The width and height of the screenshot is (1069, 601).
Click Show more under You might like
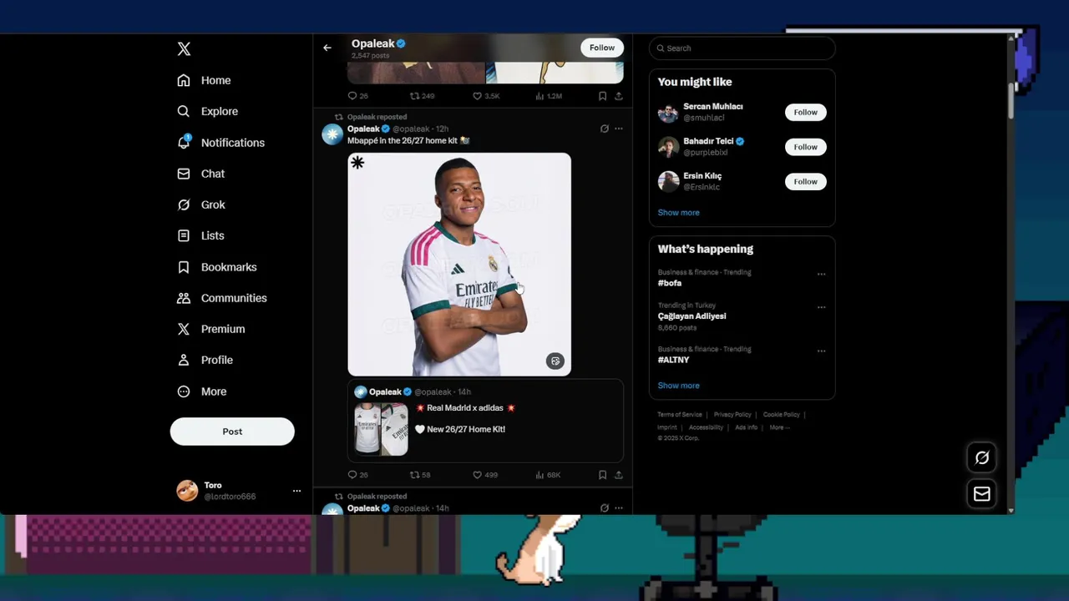click(678, 212)
